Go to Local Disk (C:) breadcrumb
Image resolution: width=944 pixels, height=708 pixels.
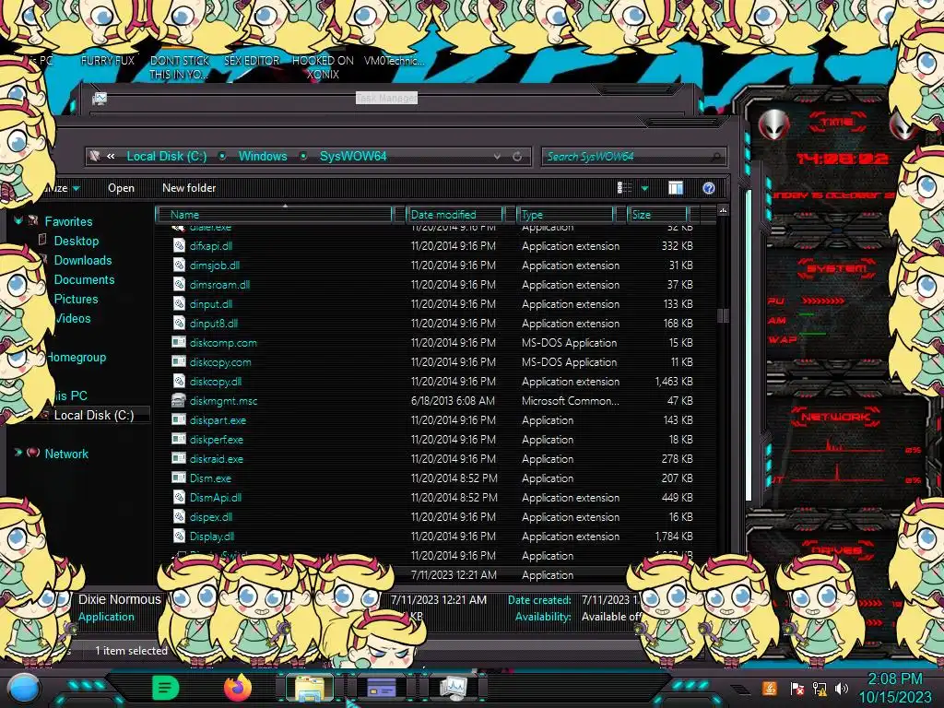click(167, 157)
